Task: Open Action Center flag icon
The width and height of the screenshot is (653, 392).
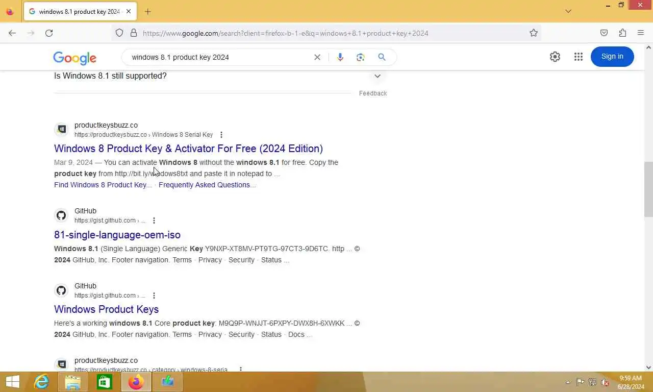Action: coord(581,382)
